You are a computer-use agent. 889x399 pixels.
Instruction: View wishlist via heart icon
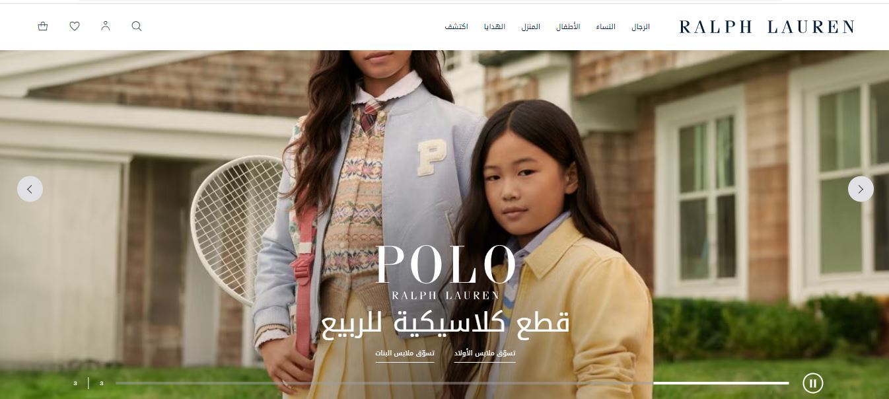[x=75, y=26]
